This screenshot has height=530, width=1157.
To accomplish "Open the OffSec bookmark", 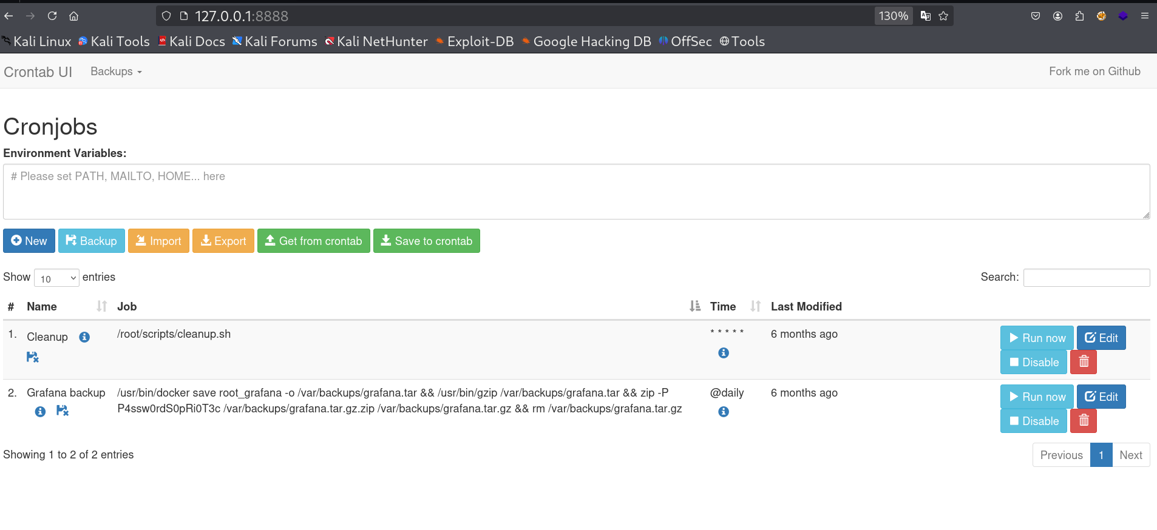I will click(685, 41).
